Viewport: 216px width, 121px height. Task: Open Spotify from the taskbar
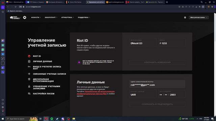click(52, 119)
